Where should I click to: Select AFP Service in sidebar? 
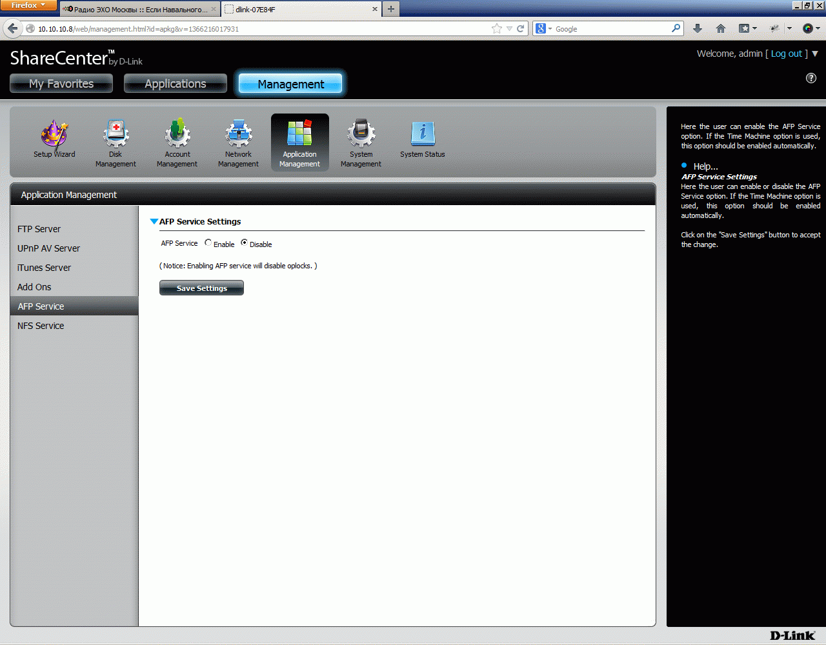[74, 306]
